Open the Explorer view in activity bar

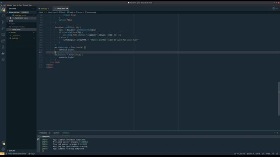coord(3,10)
